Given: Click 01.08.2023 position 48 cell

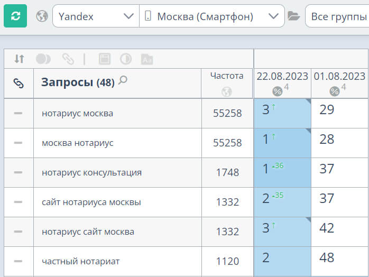Looking at the screenshot, I should [x=339, y=262].
